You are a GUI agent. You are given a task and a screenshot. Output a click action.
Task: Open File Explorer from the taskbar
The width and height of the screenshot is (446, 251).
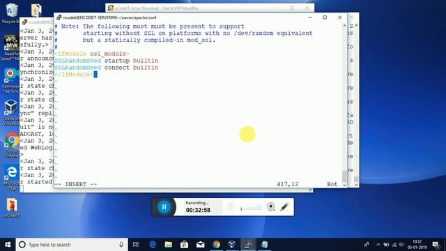(169, 245)
